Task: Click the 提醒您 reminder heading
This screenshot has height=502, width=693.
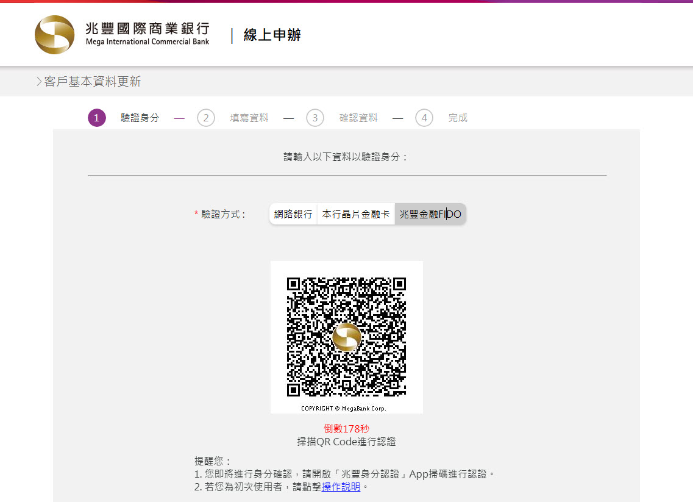Action: click(x=213, y=461)
